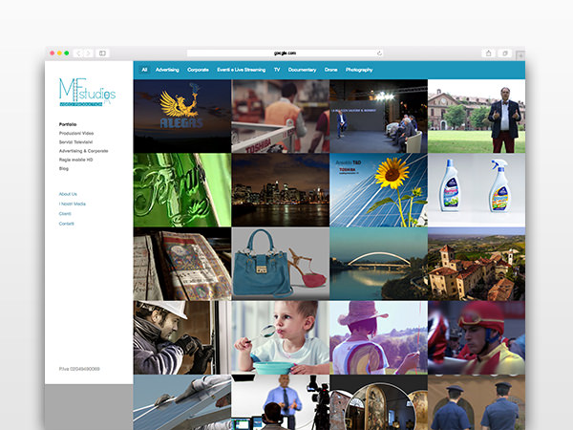
Task: Open the worker with hard hat thumbnail
Action: coord(182,337)
